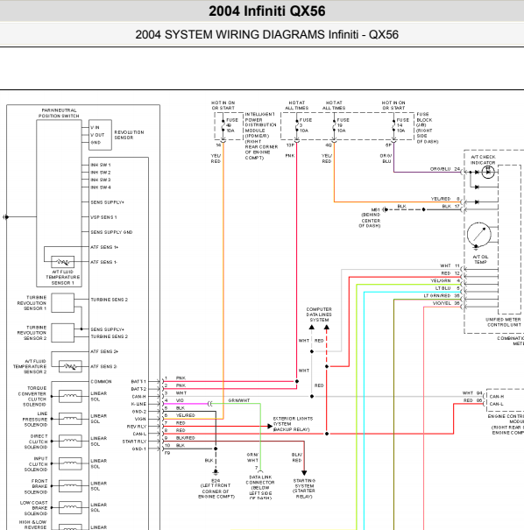
Task: Click the 'COMPUTER DATA LINES SYSTEM' label
Action: (x=319, y=314)
